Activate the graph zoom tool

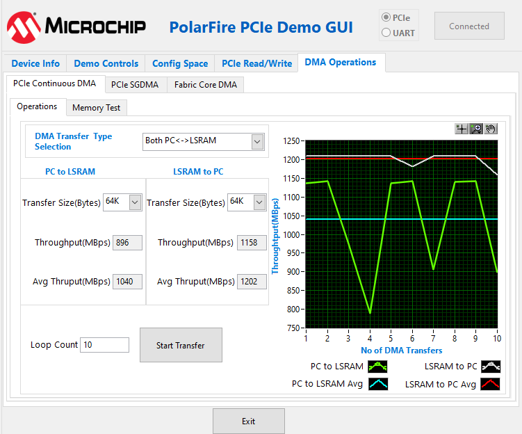pos(476,129)
